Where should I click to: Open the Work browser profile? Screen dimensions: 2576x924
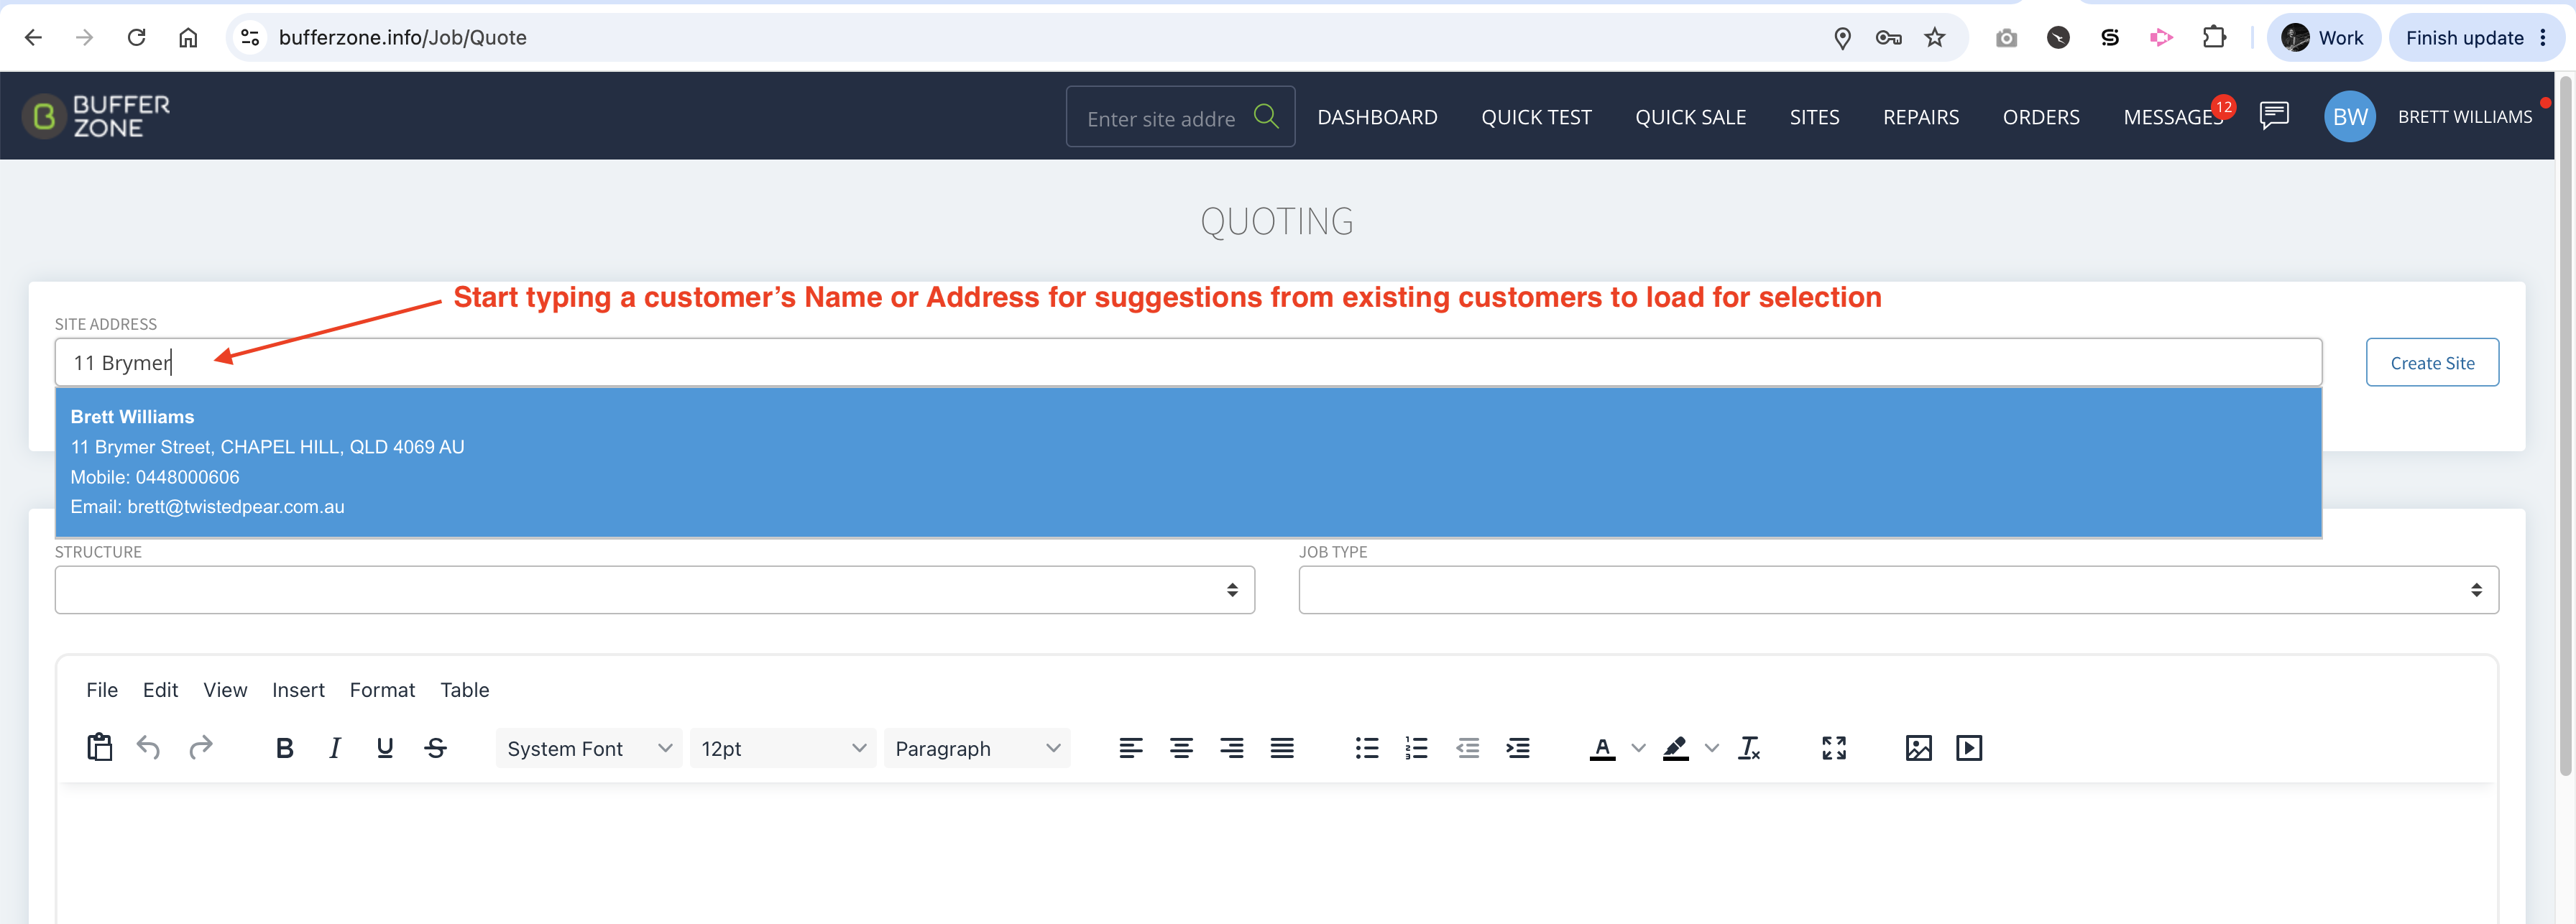click(2323, 38)
